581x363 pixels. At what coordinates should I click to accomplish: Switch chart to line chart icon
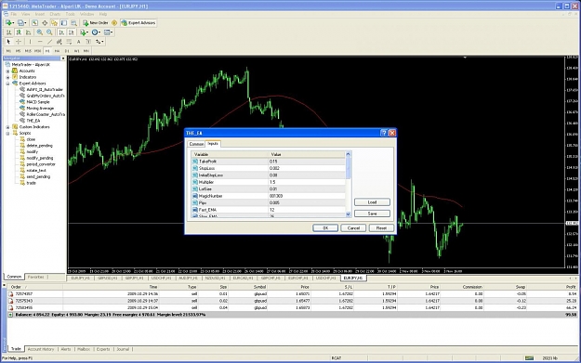28,32
